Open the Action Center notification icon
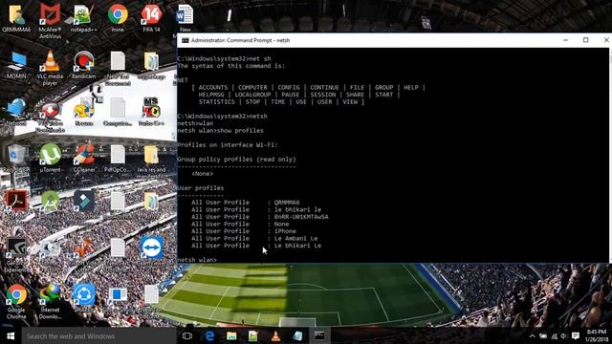The height and width of the screenshot is (344, 612). pos(576,335)
